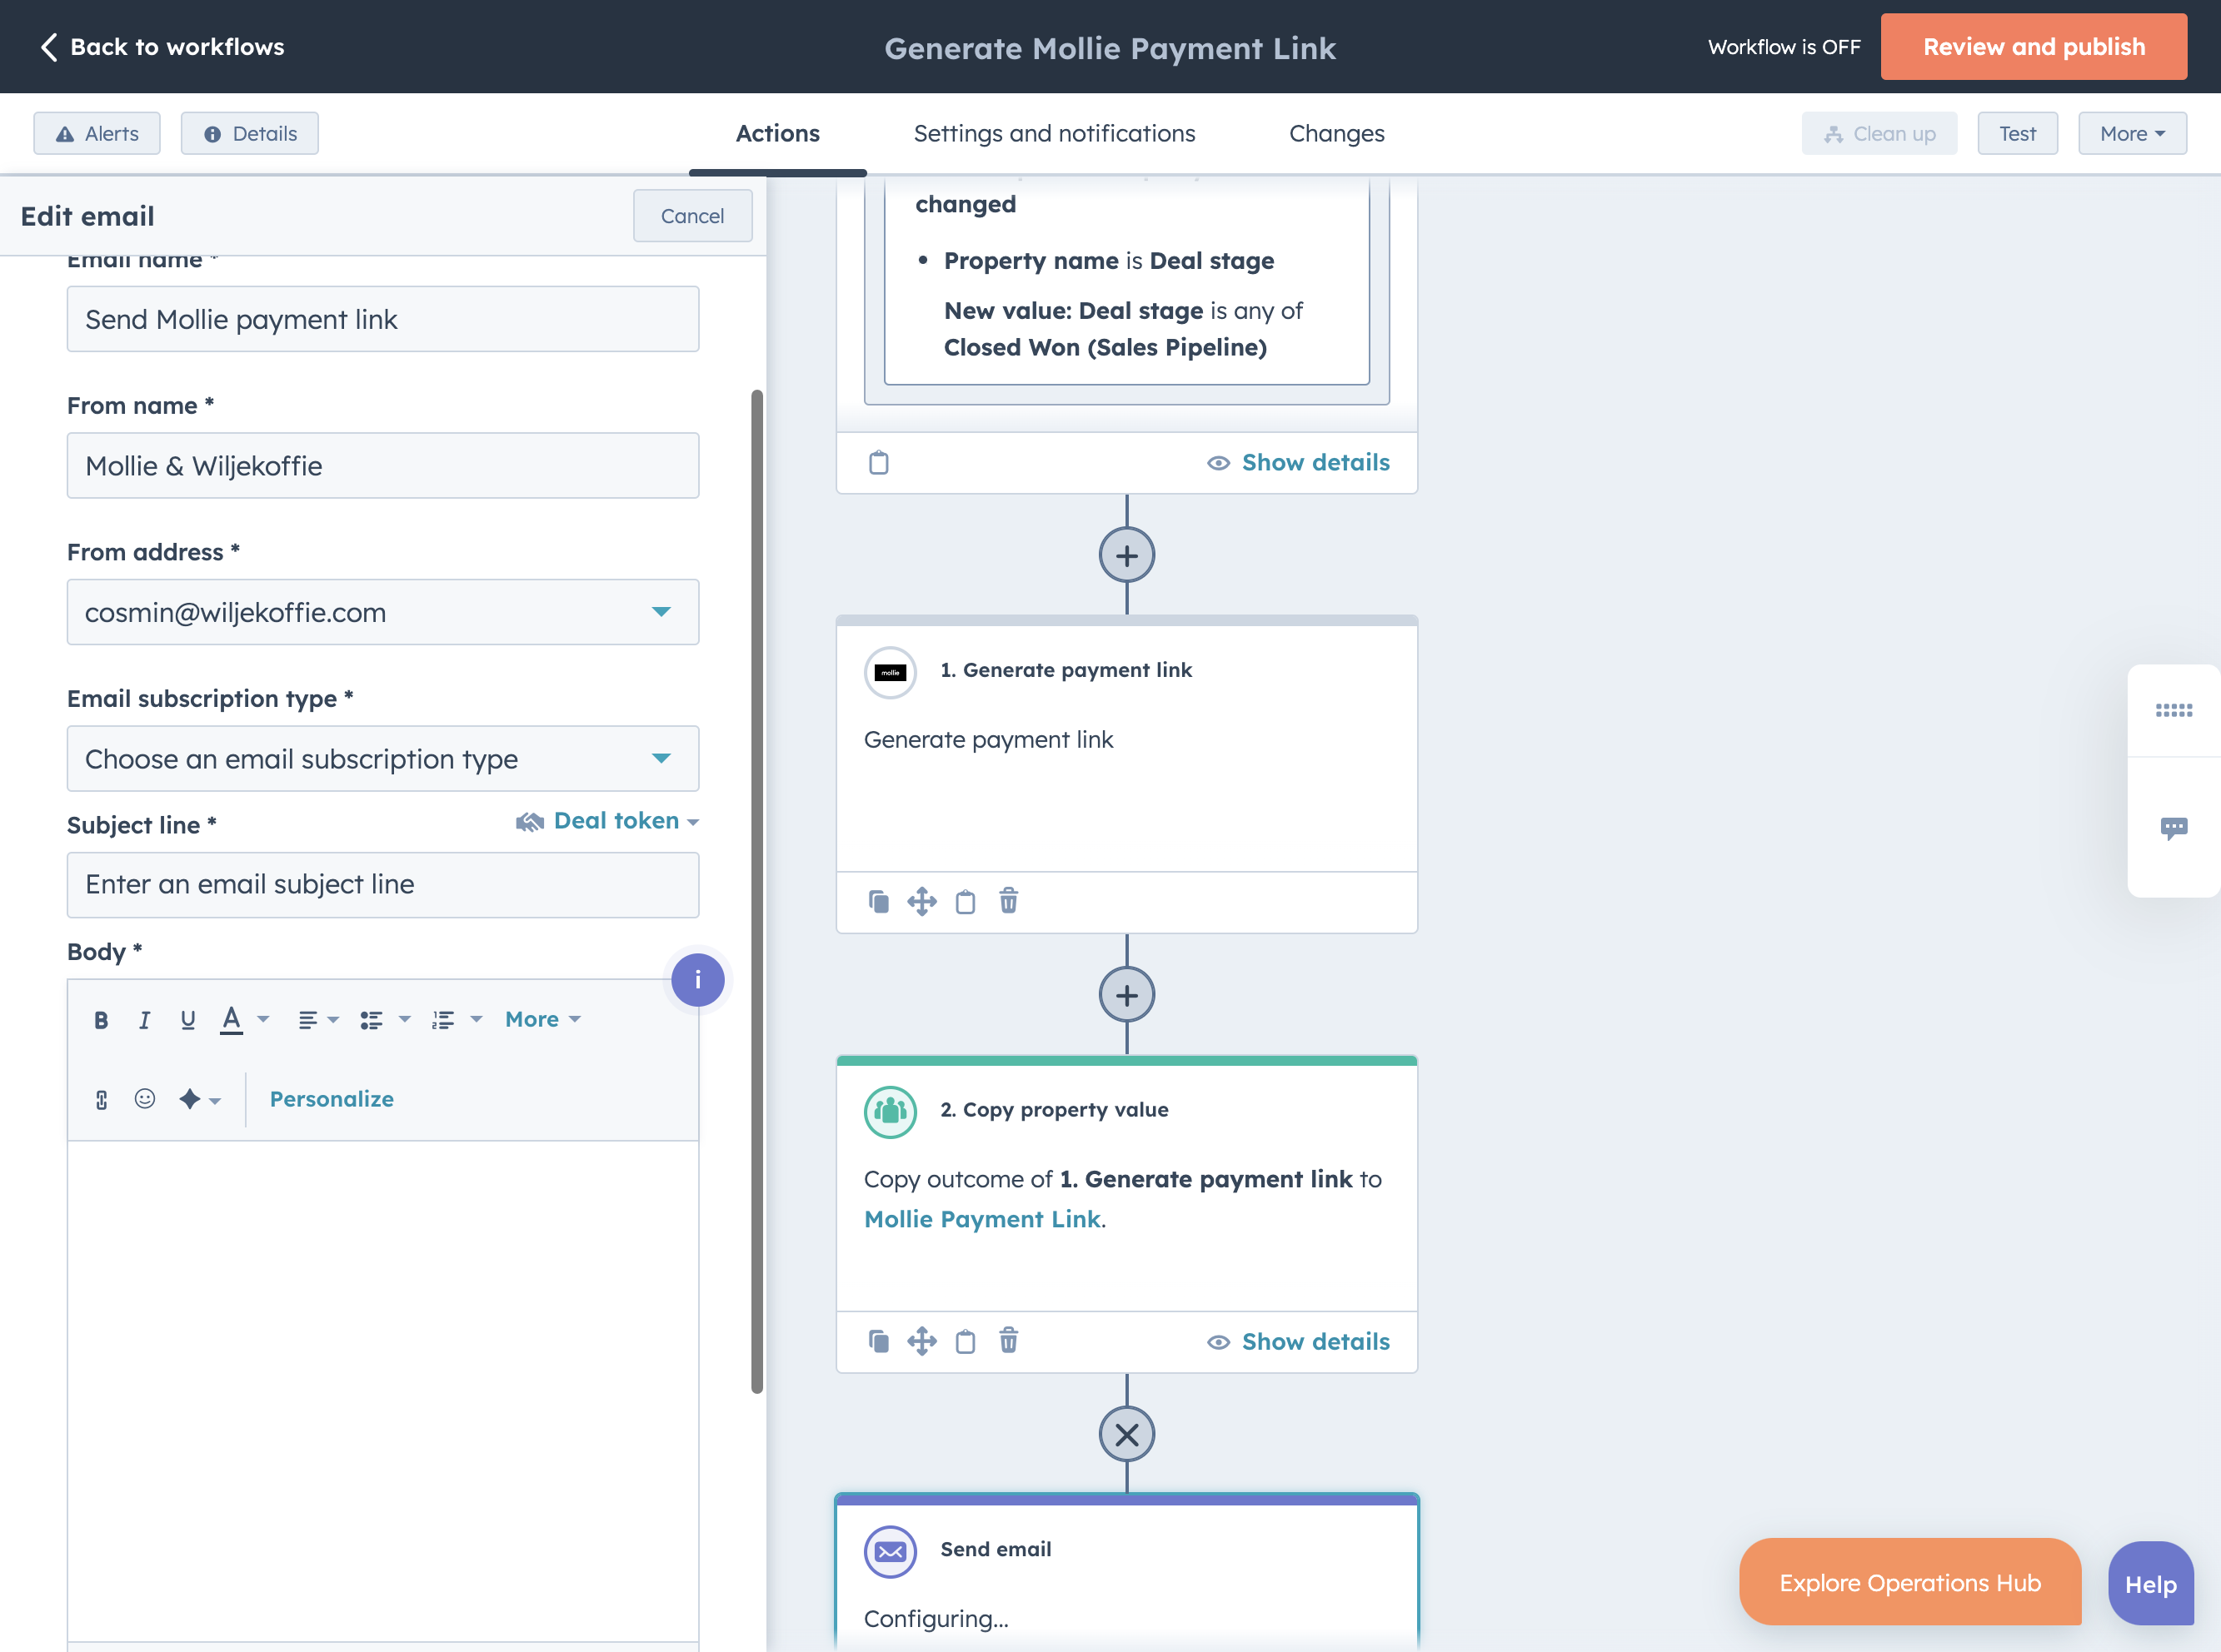
Task: Open the Deal token dropdown
Action: point(607,822)
